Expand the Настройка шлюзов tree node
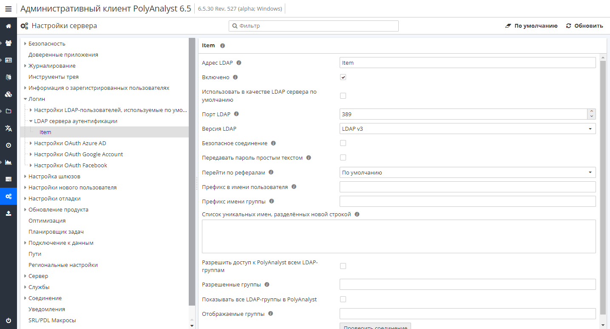 click(x=26, y=177)
